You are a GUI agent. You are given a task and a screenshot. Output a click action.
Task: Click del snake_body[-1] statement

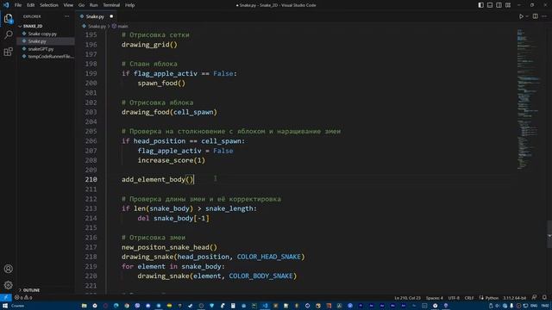pos(173,218)
